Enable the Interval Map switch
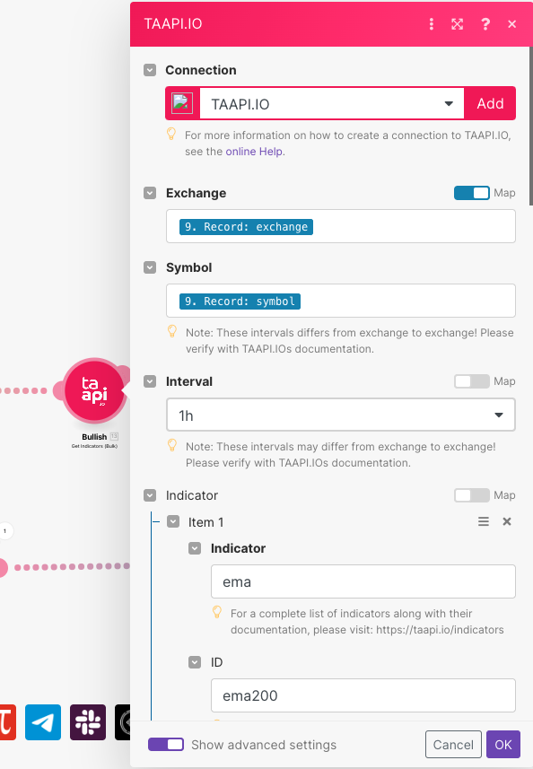Image resolution: width=533 pixels, height=769 pixels. pos(472,381)
